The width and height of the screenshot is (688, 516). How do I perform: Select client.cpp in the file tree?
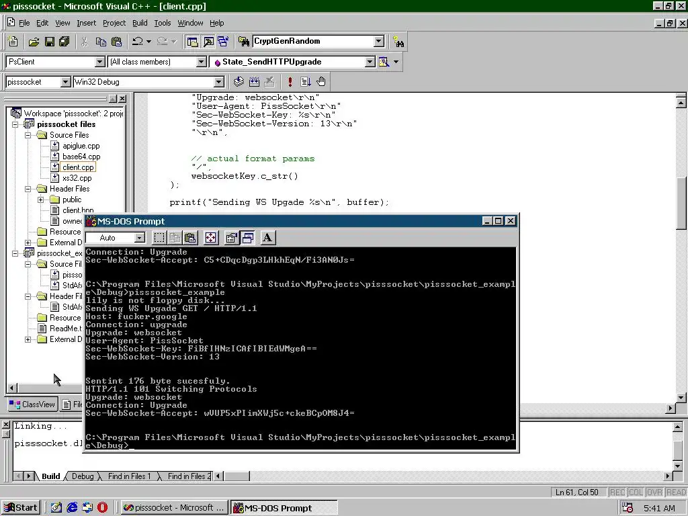[x=78, y=167]
